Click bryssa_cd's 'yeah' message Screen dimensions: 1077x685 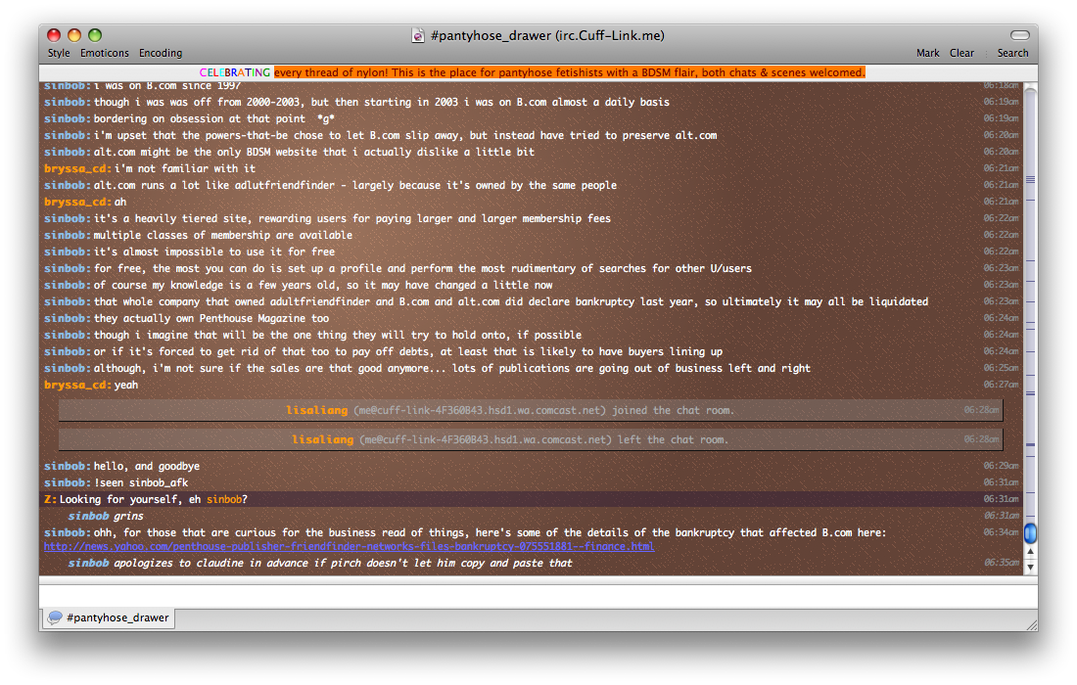[125, 385]
